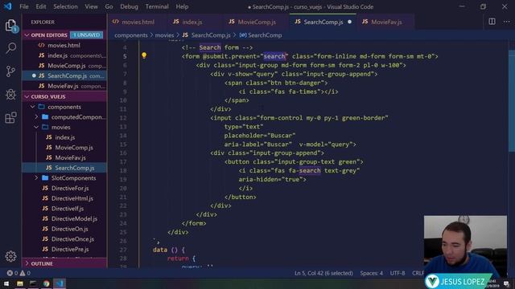Open the Help menu

tap(182, 6)
